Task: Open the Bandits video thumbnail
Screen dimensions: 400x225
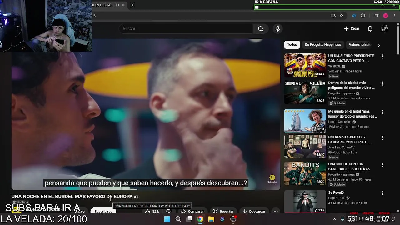Action: tap(305, 173)
